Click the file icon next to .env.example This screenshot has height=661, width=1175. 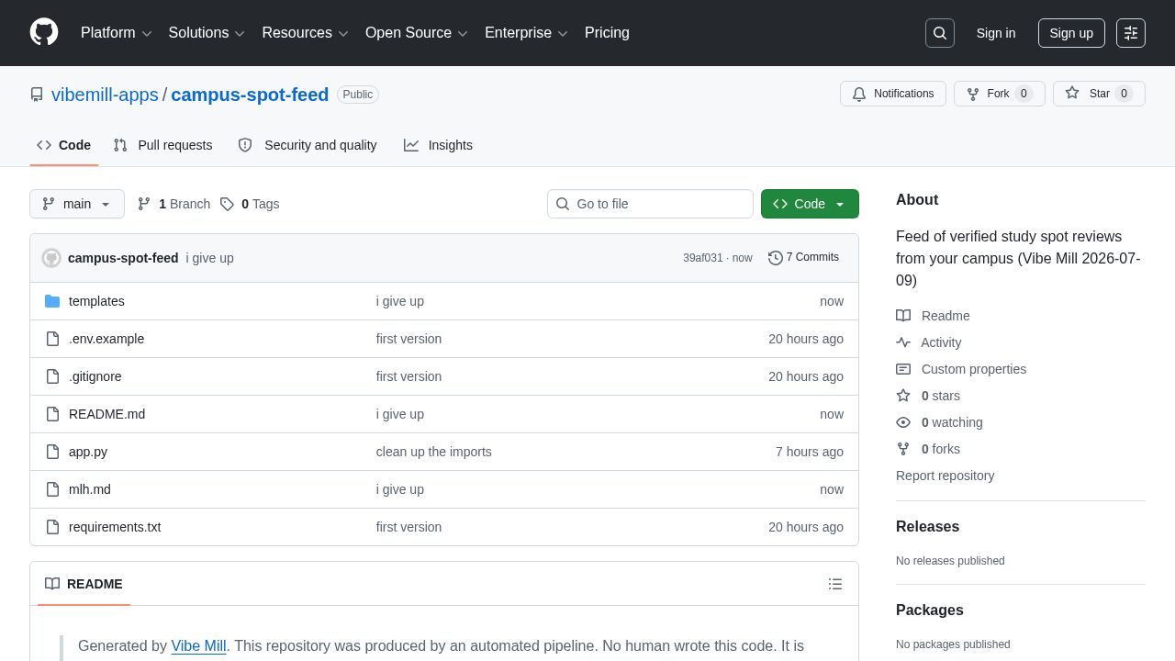52,339
